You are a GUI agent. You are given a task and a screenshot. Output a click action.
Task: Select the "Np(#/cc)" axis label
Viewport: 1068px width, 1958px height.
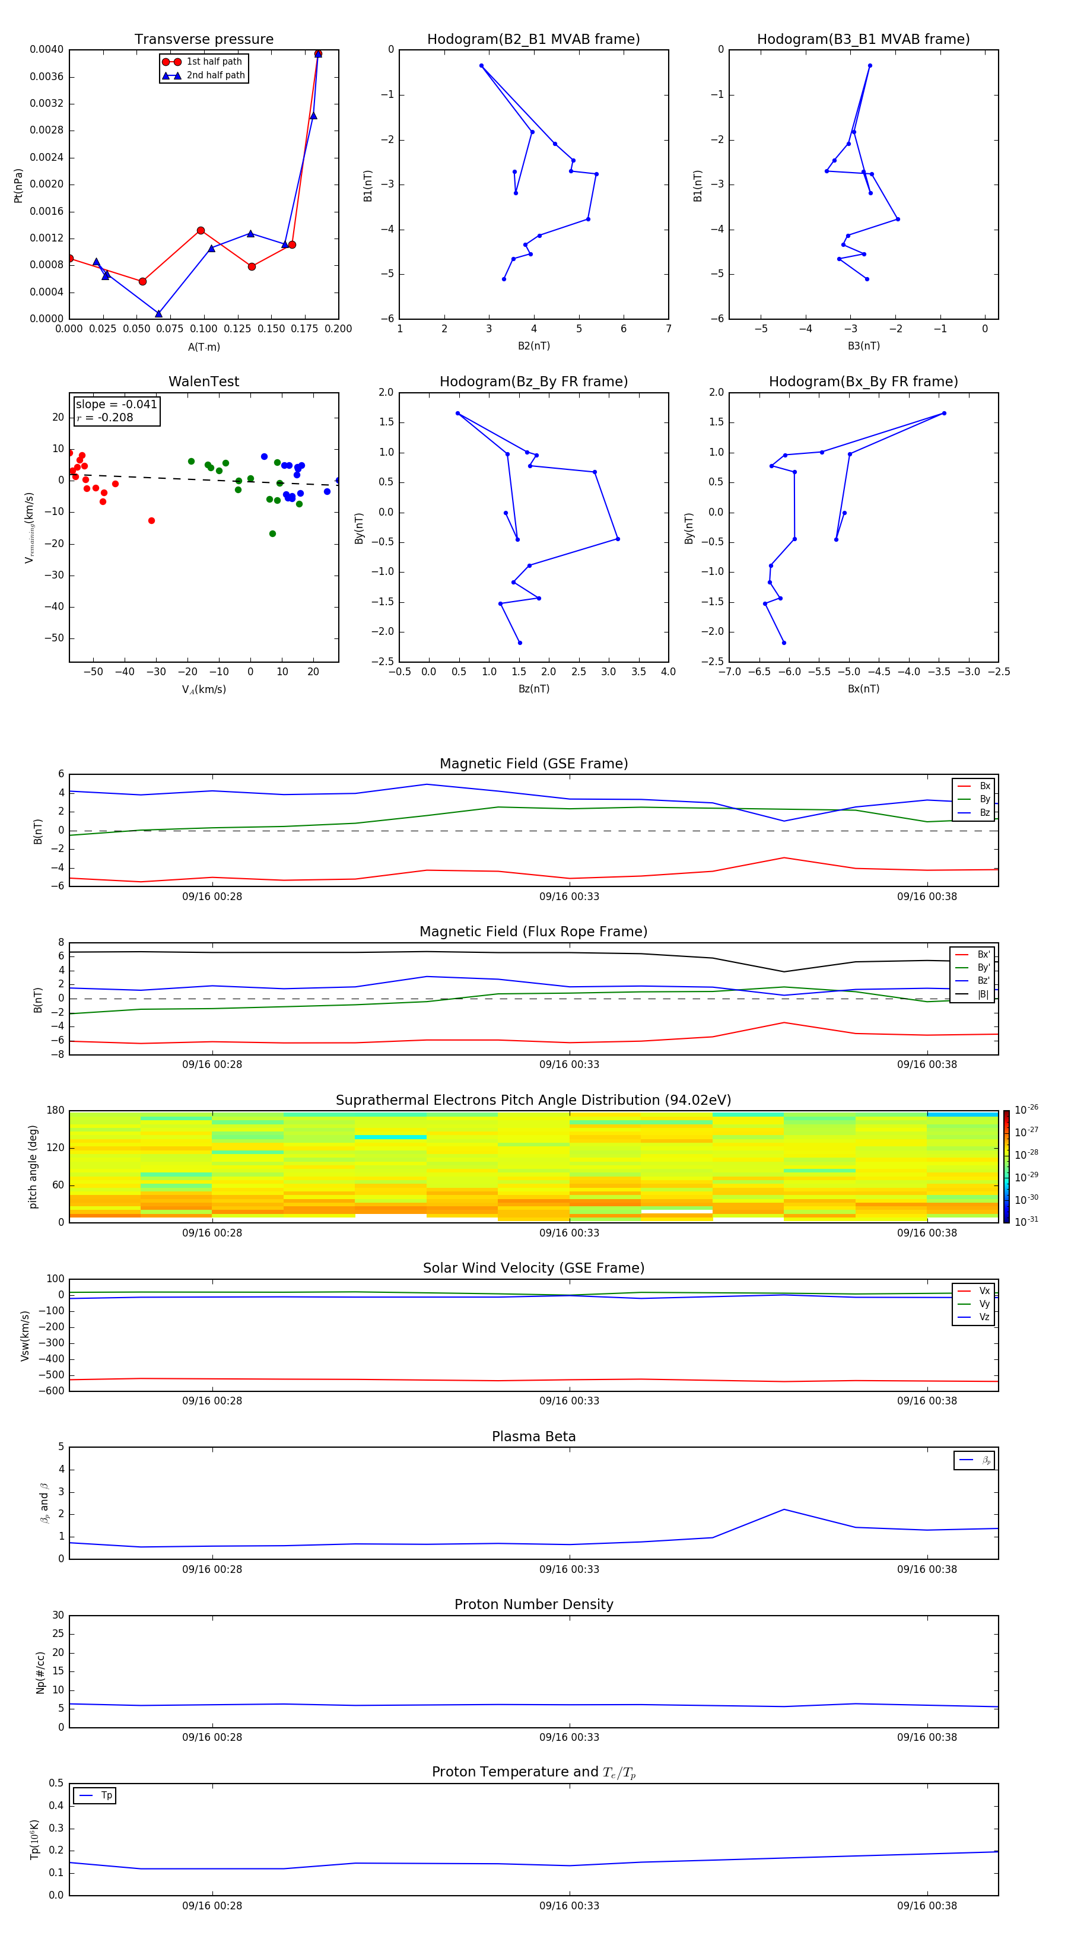point(40,1672)
